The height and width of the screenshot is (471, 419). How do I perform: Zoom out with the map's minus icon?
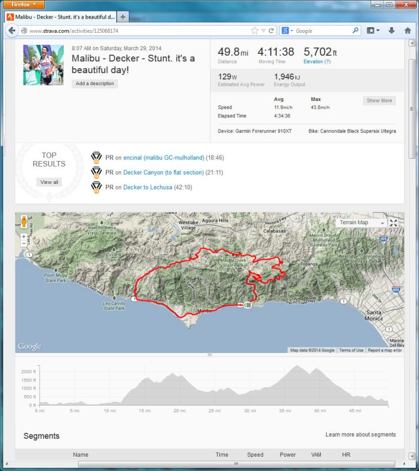tap(24, 243)
